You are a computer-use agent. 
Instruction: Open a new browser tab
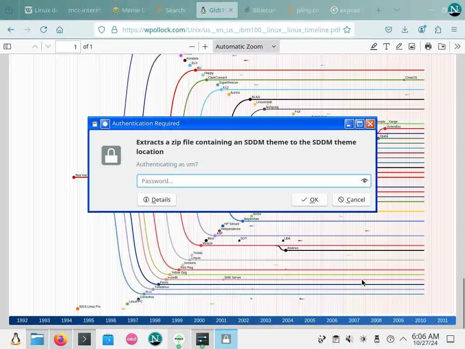pyautogui.click(x=379, y=10)
